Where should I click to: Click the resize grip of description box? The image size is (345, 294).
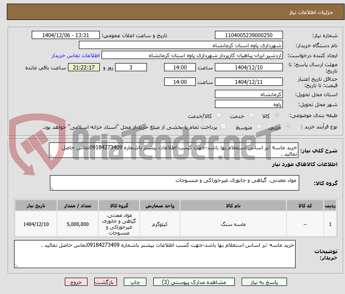pyautogui.click(x=51, y=156)
